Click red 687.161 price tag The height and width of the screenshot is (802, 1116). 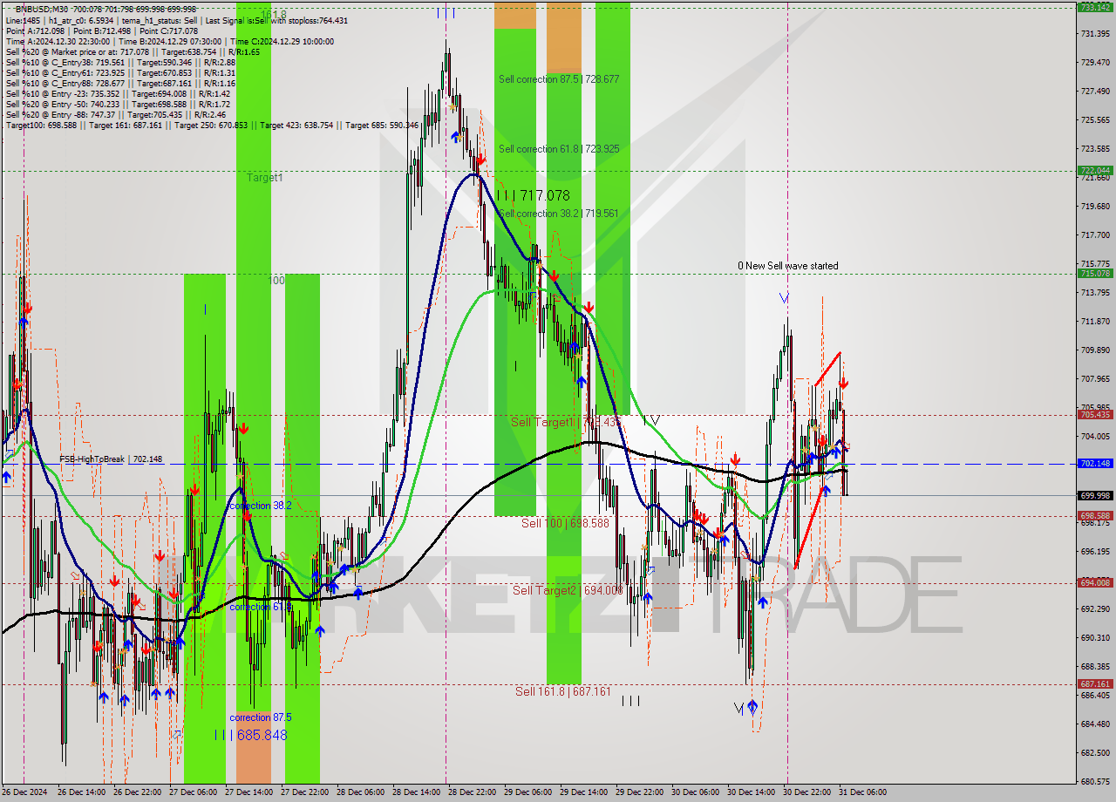[1095, 684]
